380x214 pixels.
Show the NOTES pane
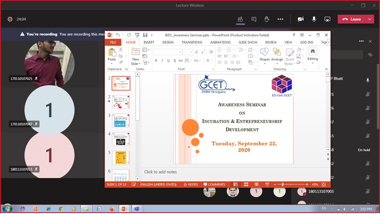(191, 185)
